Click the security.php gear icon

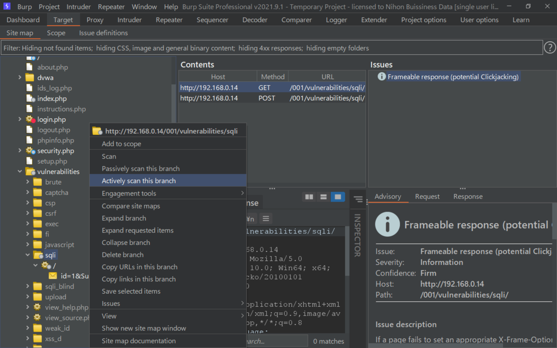click(31, 150)
